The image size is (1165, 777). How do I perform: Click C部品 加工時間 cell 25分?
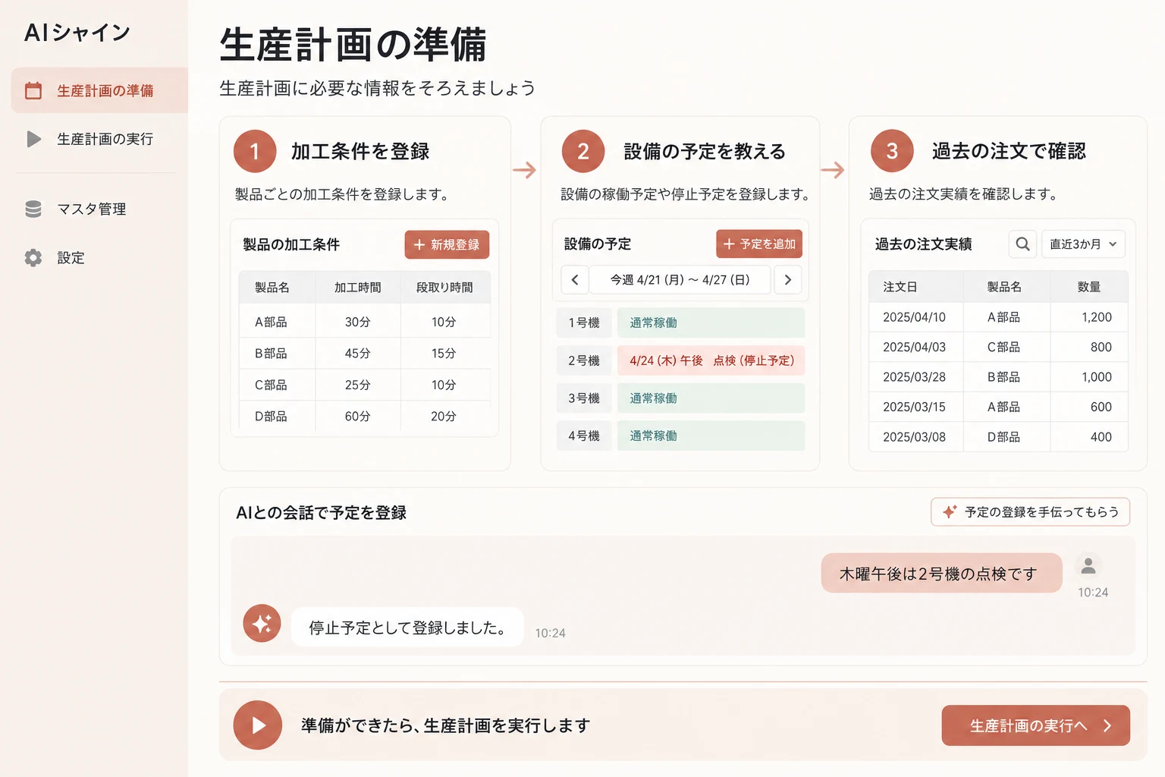(357, 385)
